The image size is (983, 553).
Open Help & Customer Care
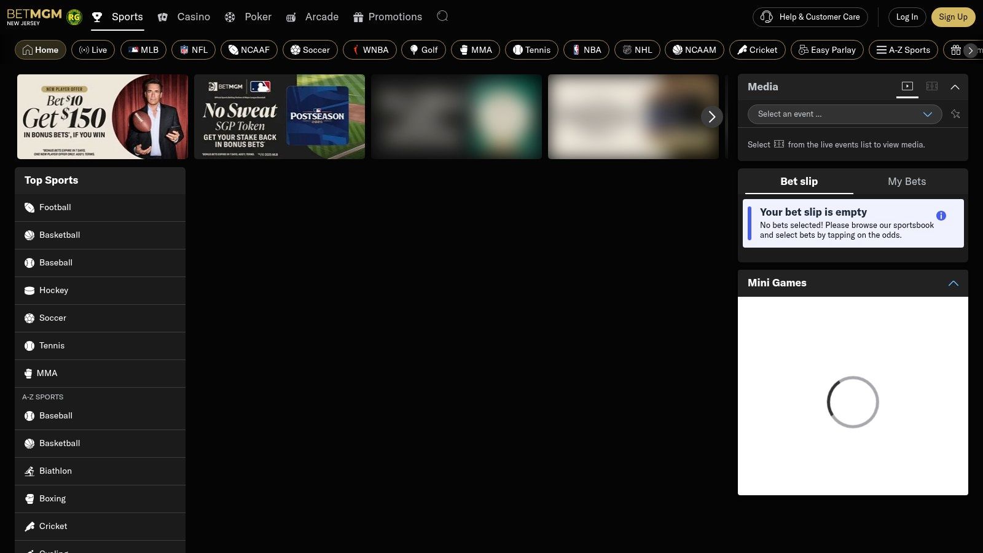[x=810, y=17]
